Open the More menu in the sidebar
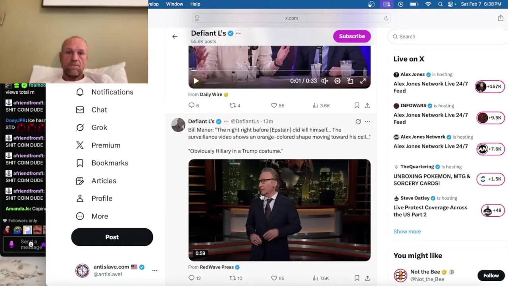Image resolution: width=508 pixels, height=286 pixels. pos(92,216)
